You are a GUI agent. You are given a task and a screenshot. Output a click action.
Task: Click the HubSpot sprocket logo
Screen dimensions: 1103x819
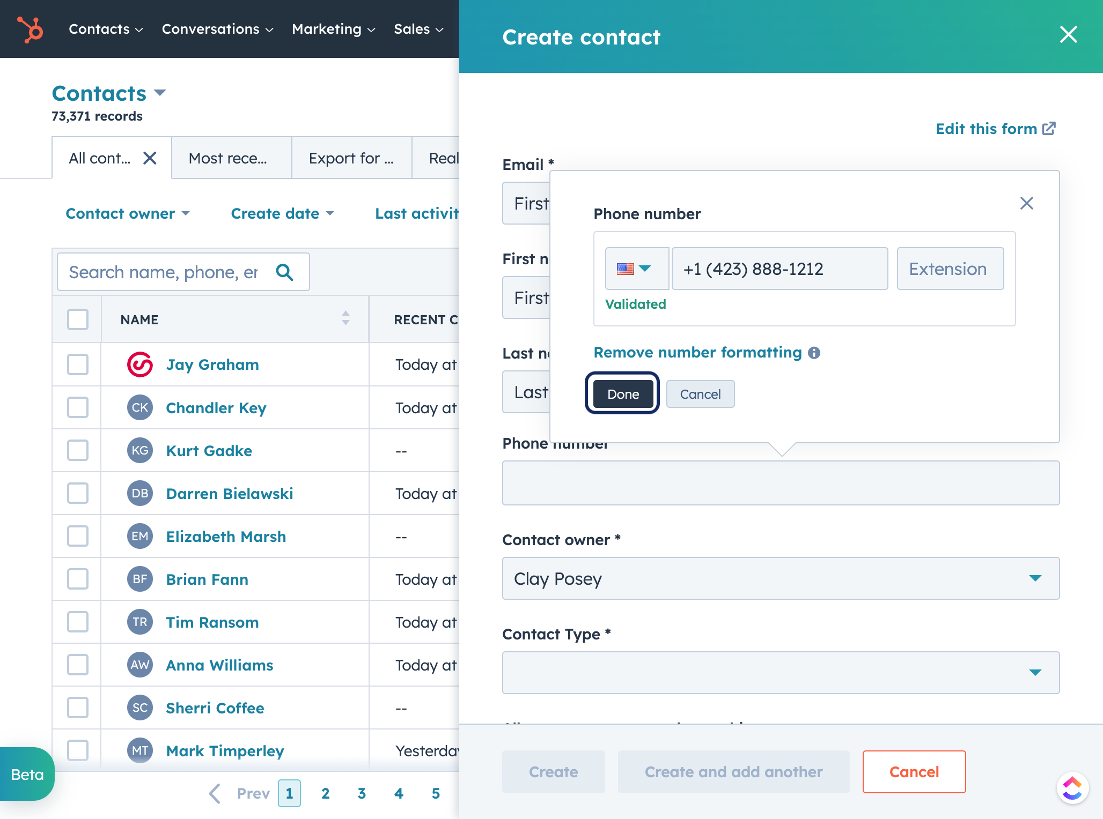tap(30, 29)
